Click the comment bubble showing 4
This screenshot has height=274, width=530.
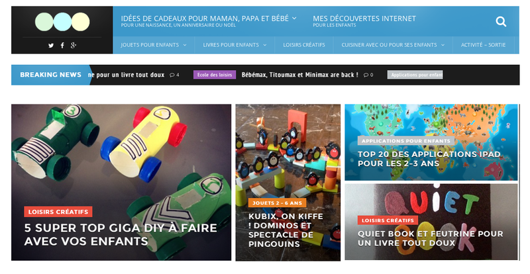pos(174,75)
